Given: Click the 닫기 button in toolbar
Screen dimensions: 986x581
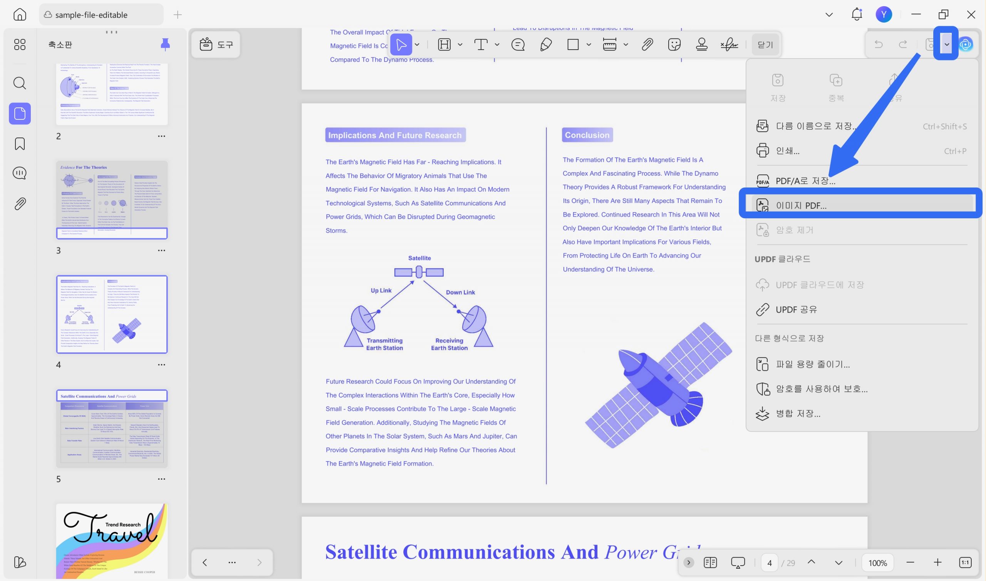Looking at the screenshot, I should [x=765, y=45].
